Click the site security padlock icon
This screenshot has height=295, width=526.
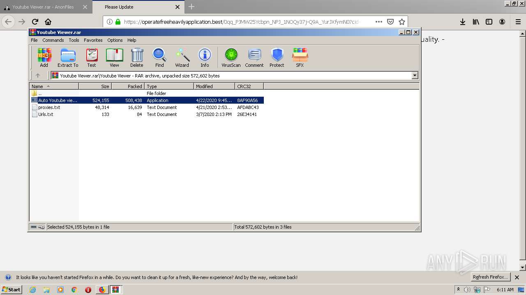[x=118, y=22]
